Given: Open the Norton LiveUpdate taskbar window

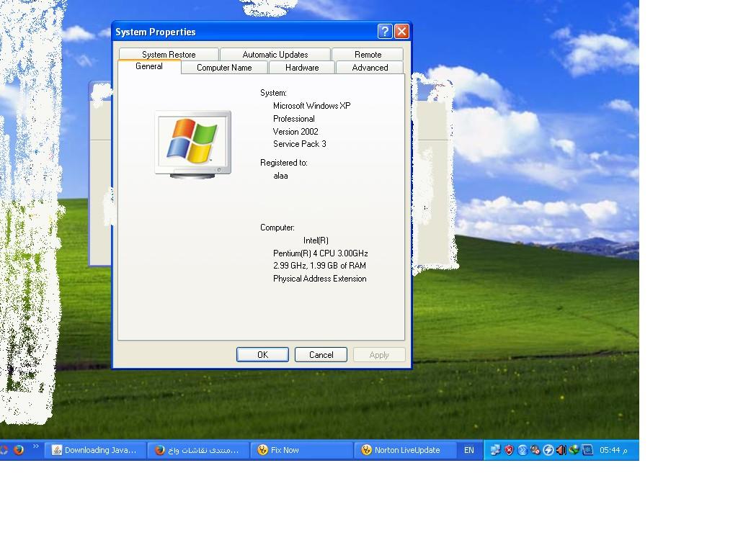Looking at the screenshot, I should (404, 450).
